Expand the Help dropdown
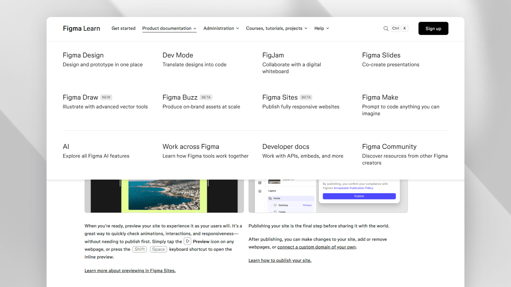Image resolution: width=511 pixels, height=287 pixels. (321, 28)
